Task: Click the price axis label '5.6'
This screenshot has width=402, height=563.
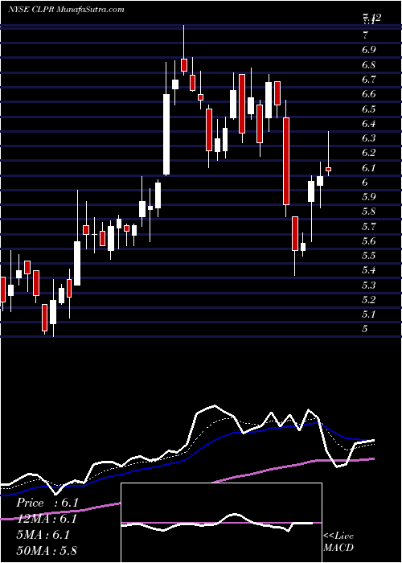Action: pos(368,241)
